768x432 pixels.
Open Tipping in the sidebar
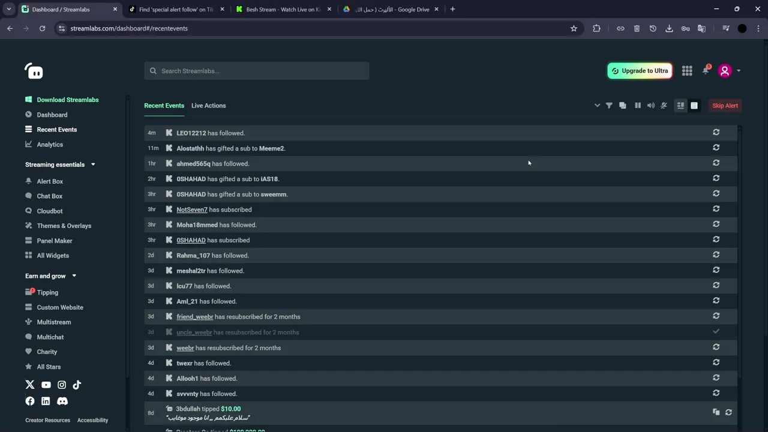pyautogui.click(x=47, y=293)
